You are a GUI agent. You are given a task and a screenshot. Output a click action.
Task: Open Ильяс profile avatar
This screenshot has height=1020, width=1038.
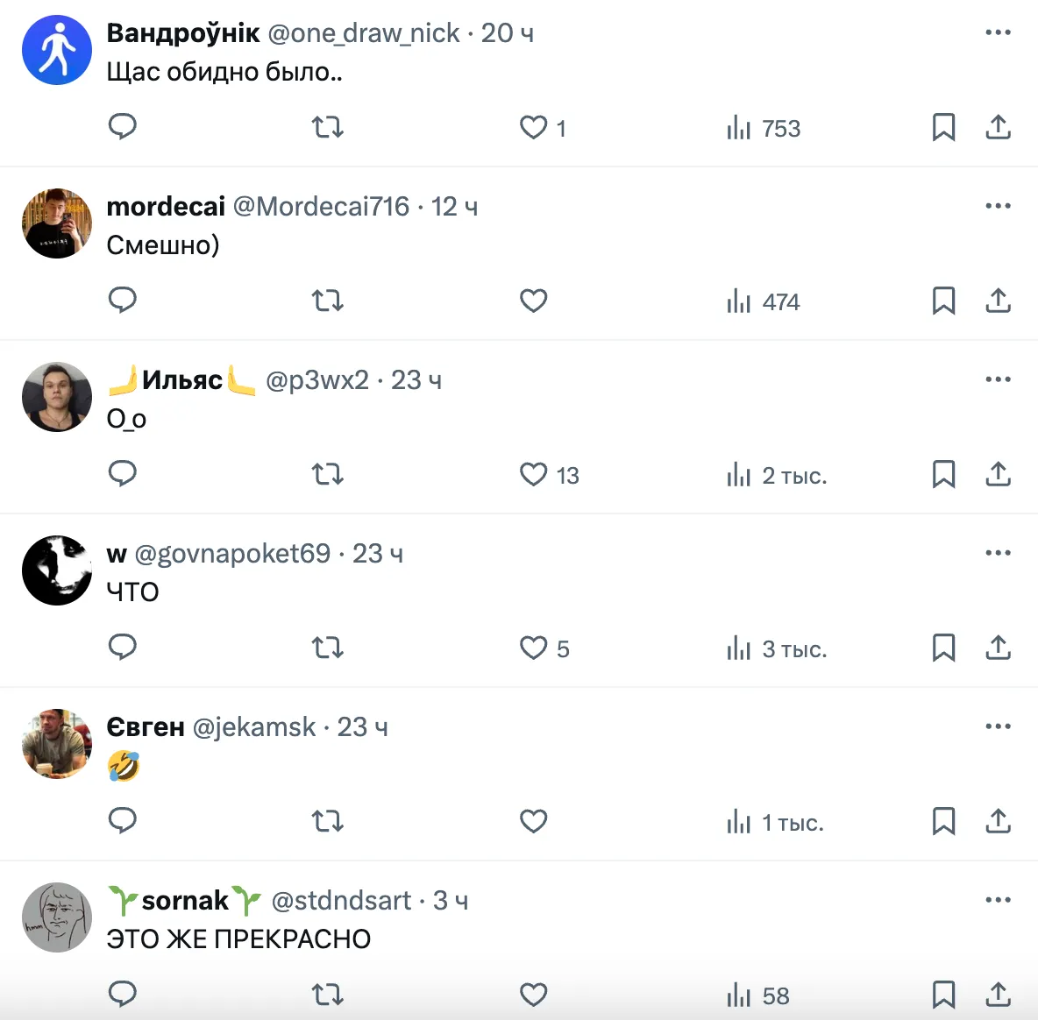57,397
